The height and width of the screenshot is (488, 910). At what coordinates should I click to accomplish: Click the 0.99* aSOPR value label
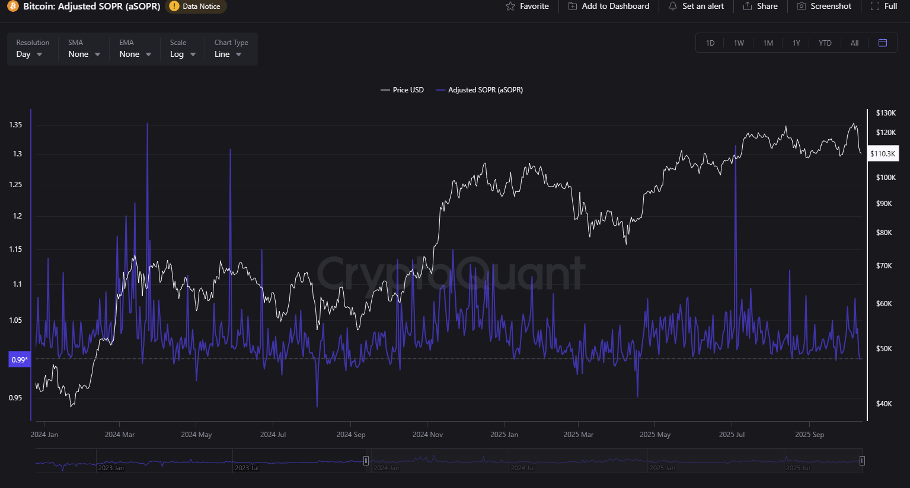pos(20,359)
